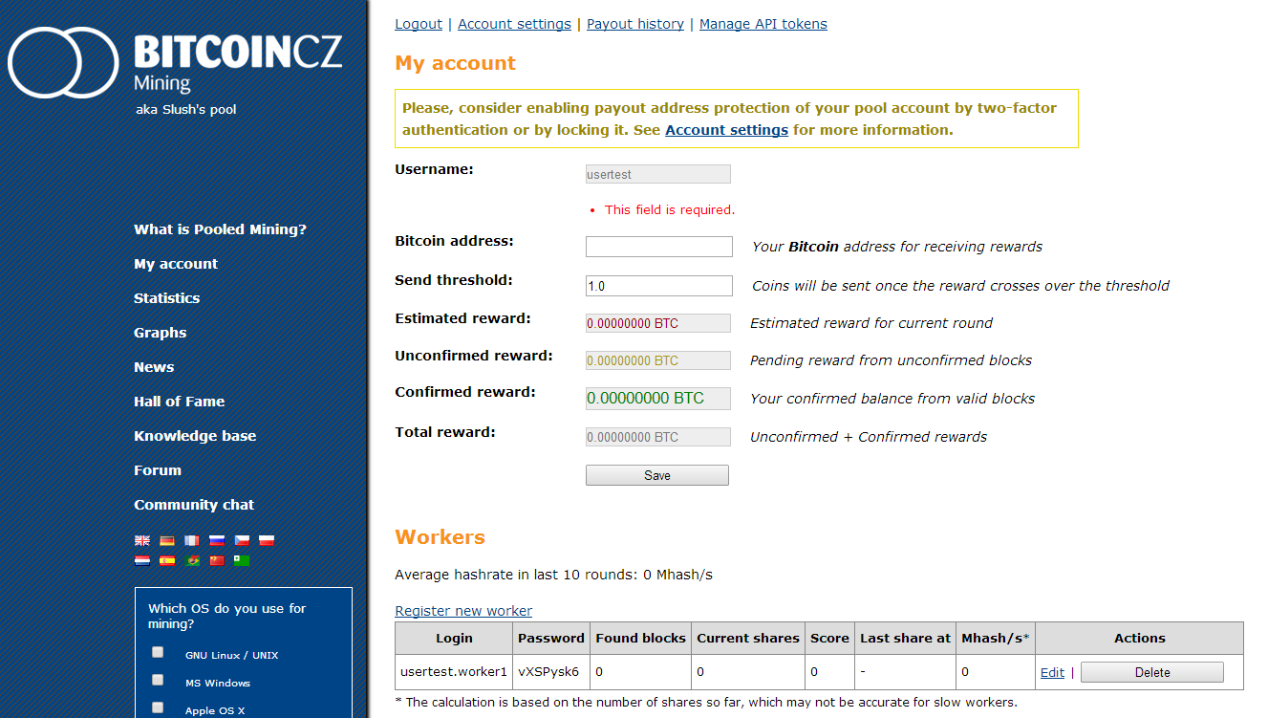
Task: Click the Estimated reward field
Action: pyautogui.click(x=658, y=323)
